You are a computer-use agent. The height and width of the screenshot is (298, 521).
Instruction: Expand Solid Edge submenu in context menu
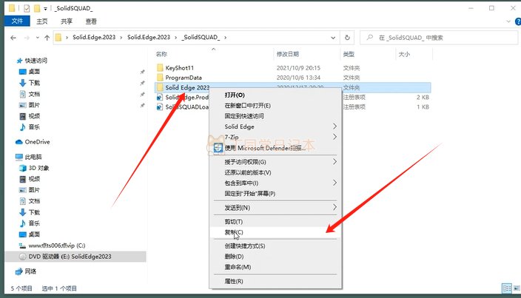pos(276,126)
